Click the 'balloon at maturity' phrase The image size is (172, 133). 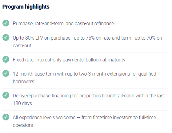(x=106, y=60)
